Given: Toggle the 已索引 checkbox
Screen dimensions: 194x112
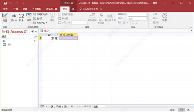Looking at the screenshot, I should 151,22.
